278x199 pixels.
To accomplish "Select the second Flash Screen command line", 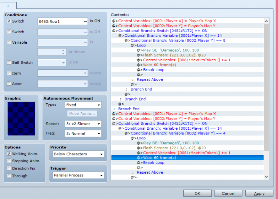I will pyautogui.click(x=188, y=148).
